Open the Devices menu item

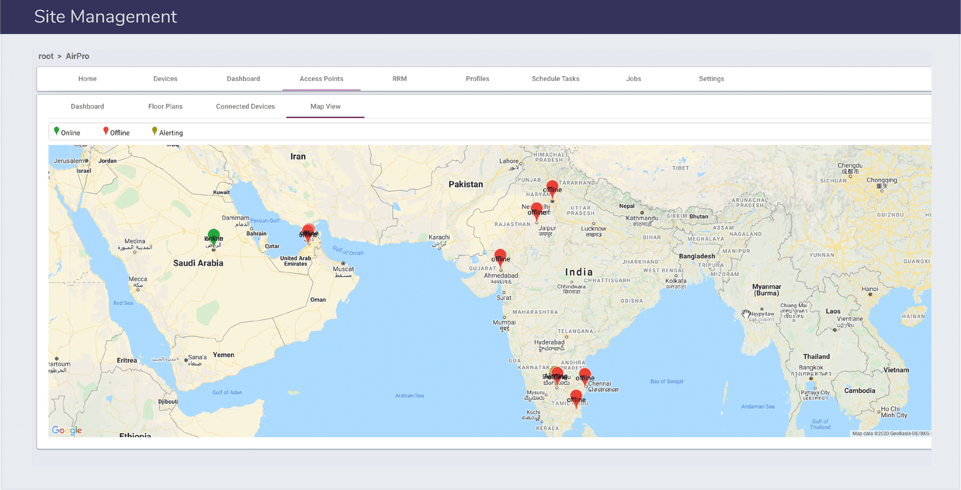(165, 79)
